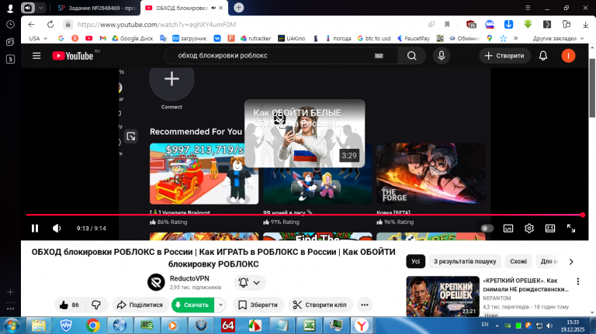The height and width of the screenshot is (334, 596).
Task: Show next filter chips with arrow
Action: 571,261
